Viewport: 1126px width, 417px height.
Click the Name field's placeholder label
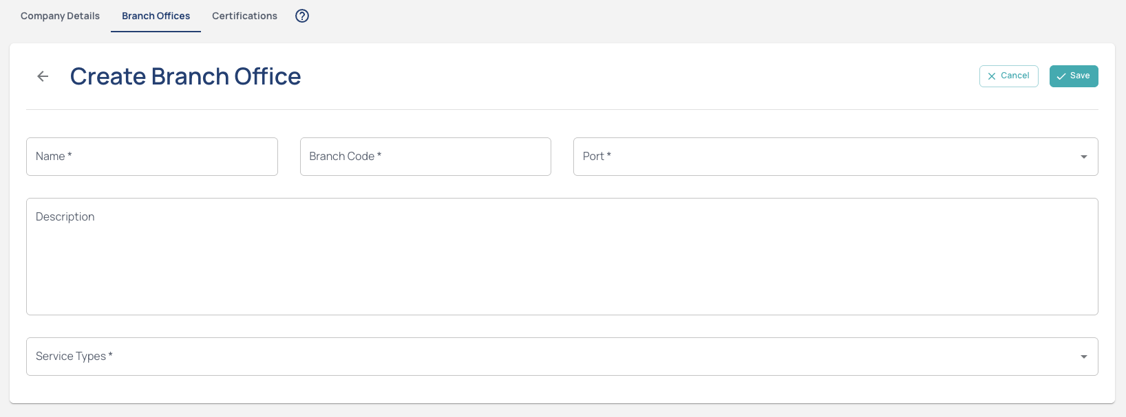pos(54,157)
